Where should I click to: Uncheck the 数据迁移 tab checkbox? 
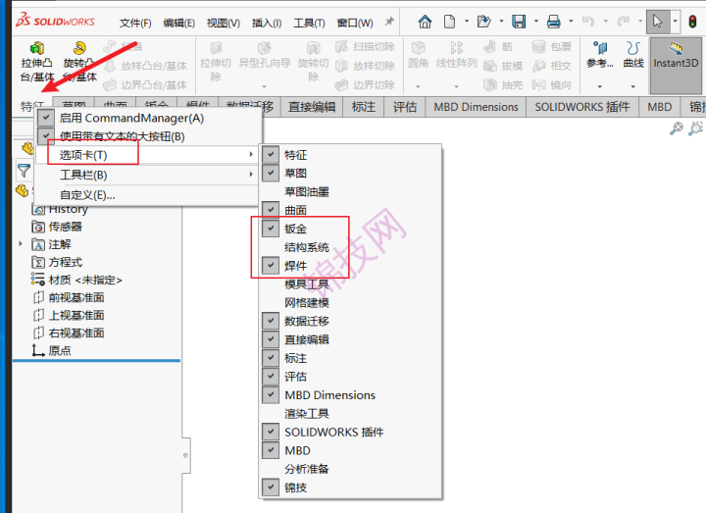(x=271, y=321)
